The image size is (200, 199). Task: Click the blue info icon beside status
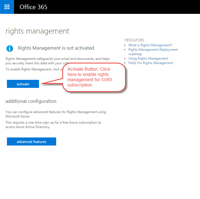point(10,49)
